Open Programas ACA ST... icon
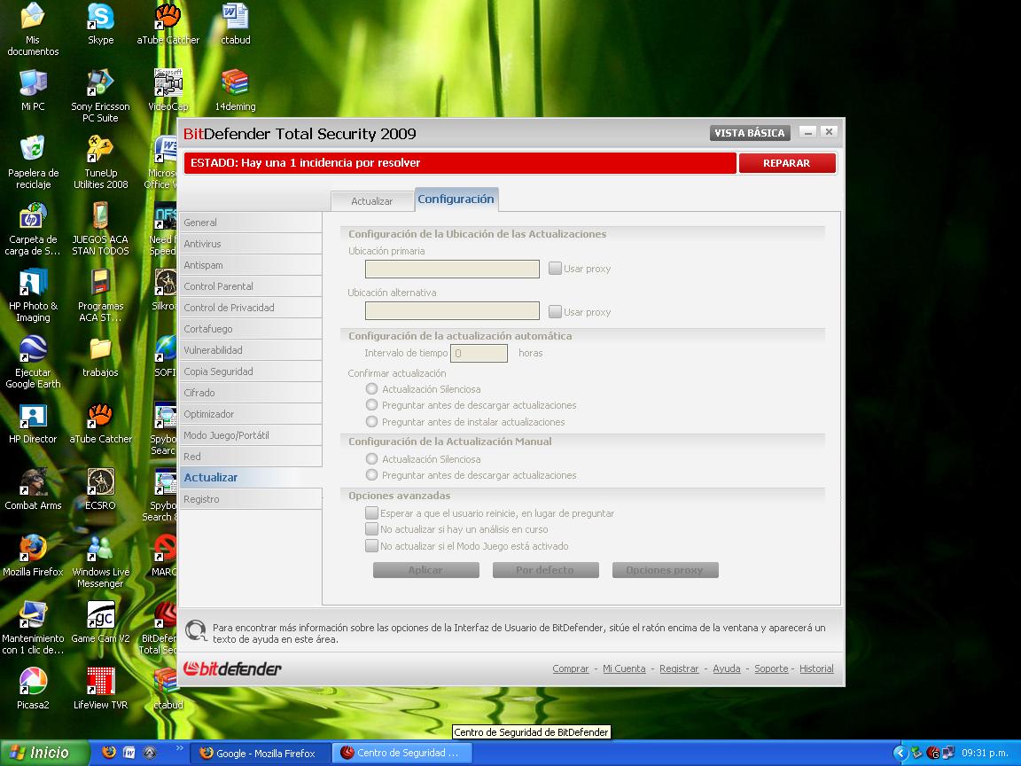Viewport: 1021px width, 766px height. coord(100,294)
